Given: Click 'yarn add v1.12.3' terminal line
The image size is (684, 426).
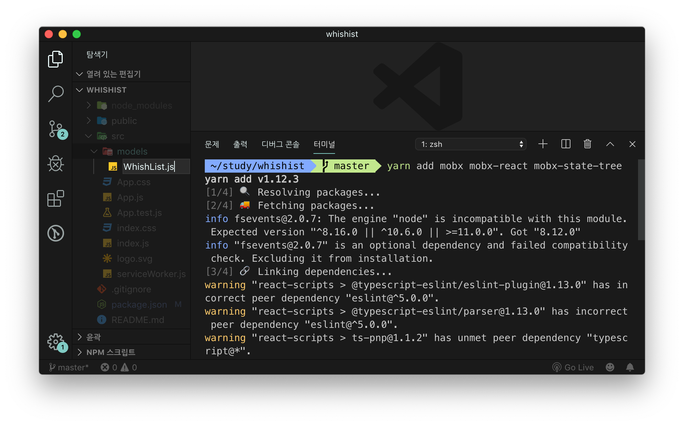Looking at the screenshot, I should (x=251, y=179).
